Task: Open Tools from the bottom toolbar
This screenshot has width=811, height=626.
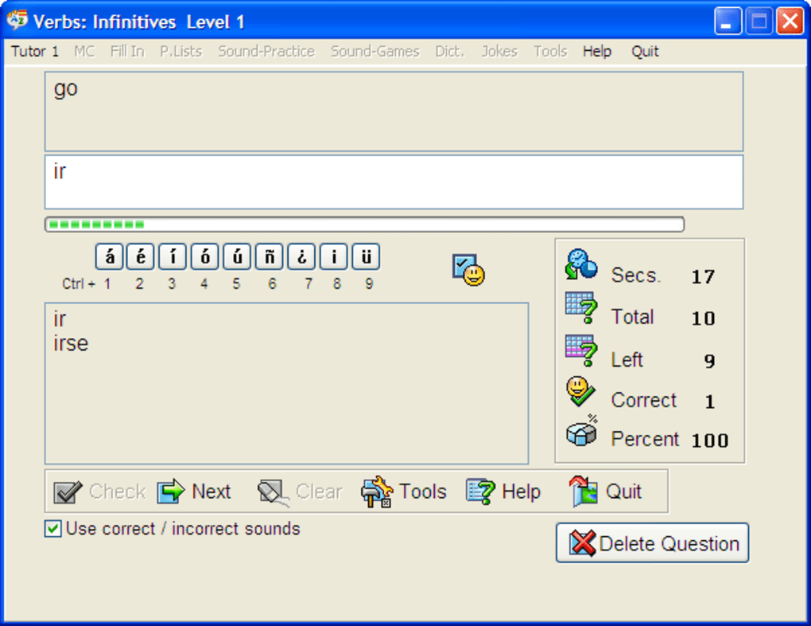Action: (404, 492)
